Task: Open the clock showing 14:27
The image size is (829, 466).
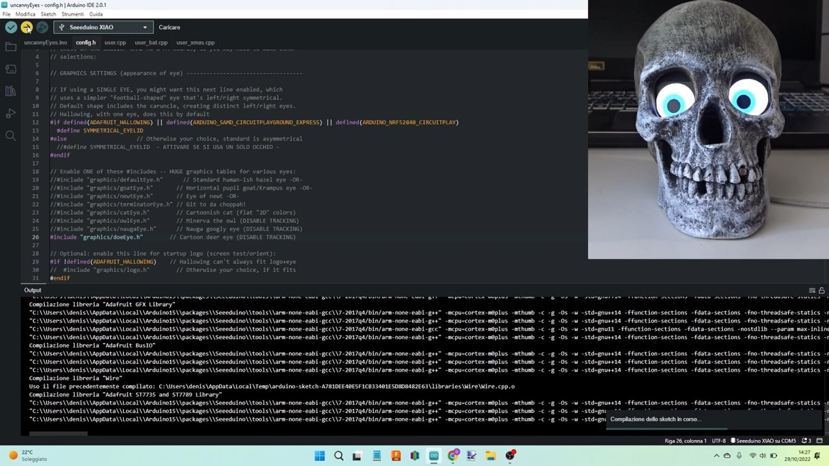Action: click(797, 456)
